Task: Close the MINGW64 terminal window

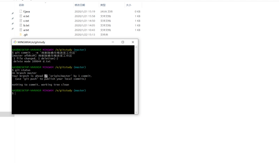Action: click(133, 42)
